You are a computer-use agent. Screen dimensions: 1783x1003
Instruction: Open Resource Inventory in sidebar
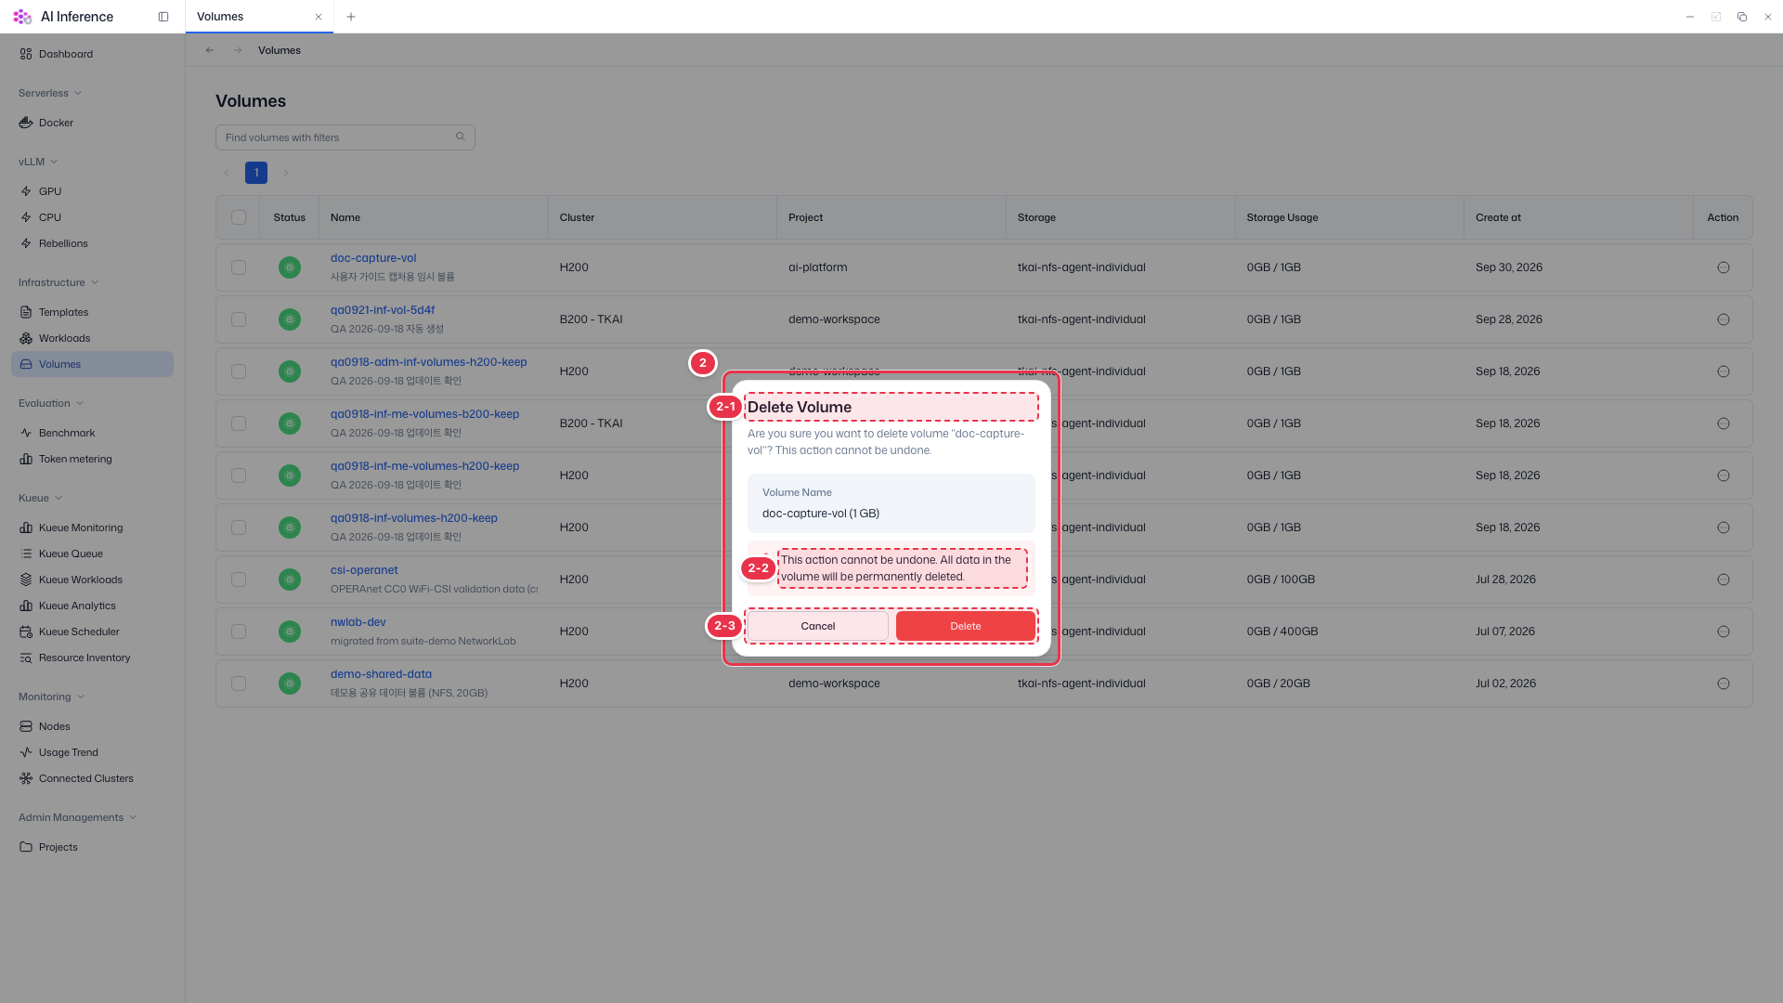point(92,658)
